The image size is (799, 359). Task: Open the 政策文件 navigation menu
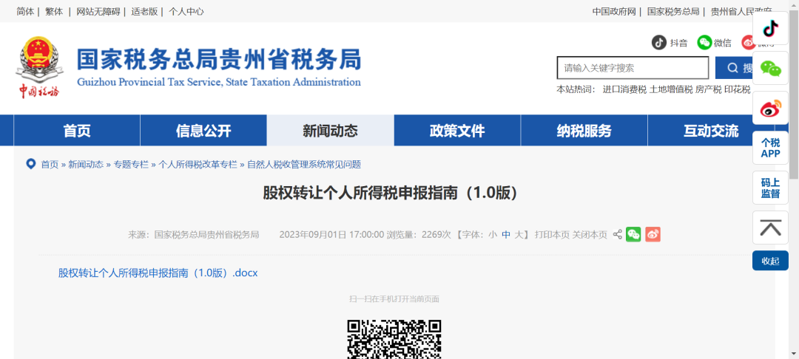pyautogui.click(x=457, y=131)
